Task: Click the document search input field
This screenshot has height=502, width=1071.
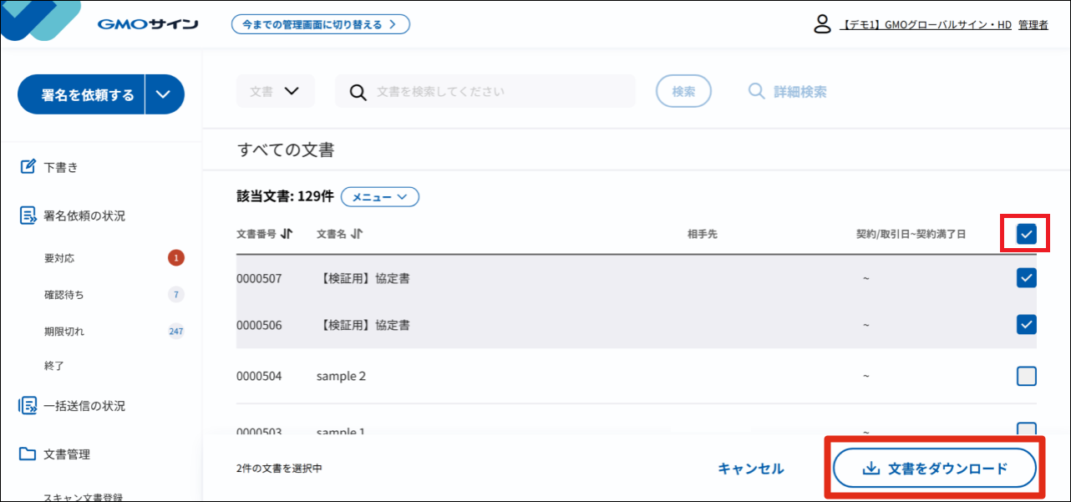Action: [x=493, y=91]
